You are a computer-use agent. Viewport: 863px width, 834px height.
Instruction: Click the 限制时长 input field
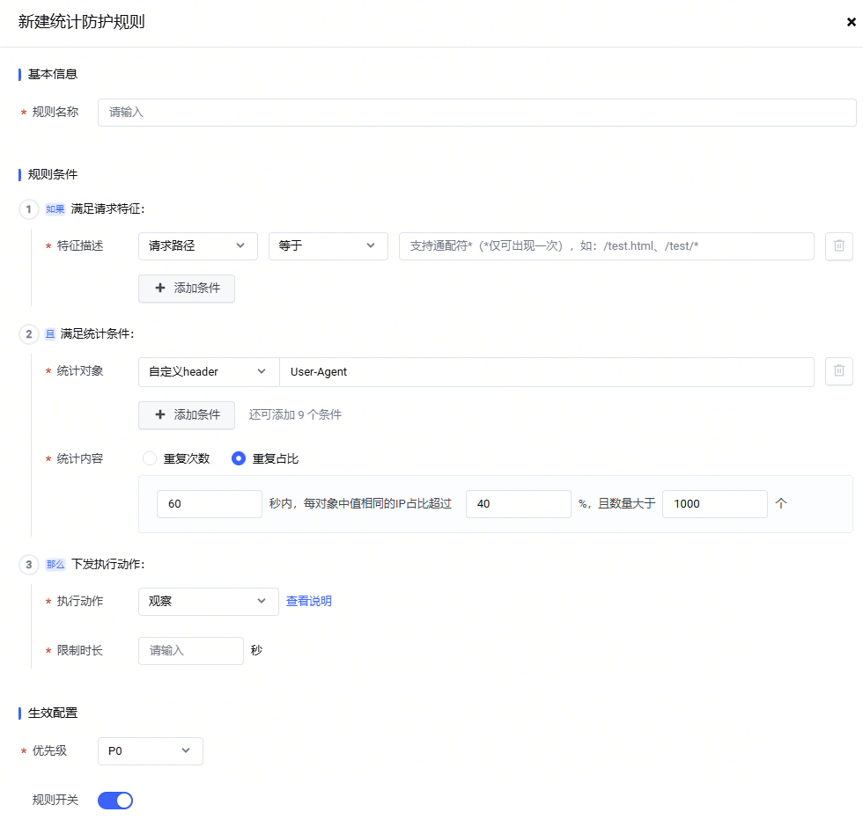click(190, 651)
